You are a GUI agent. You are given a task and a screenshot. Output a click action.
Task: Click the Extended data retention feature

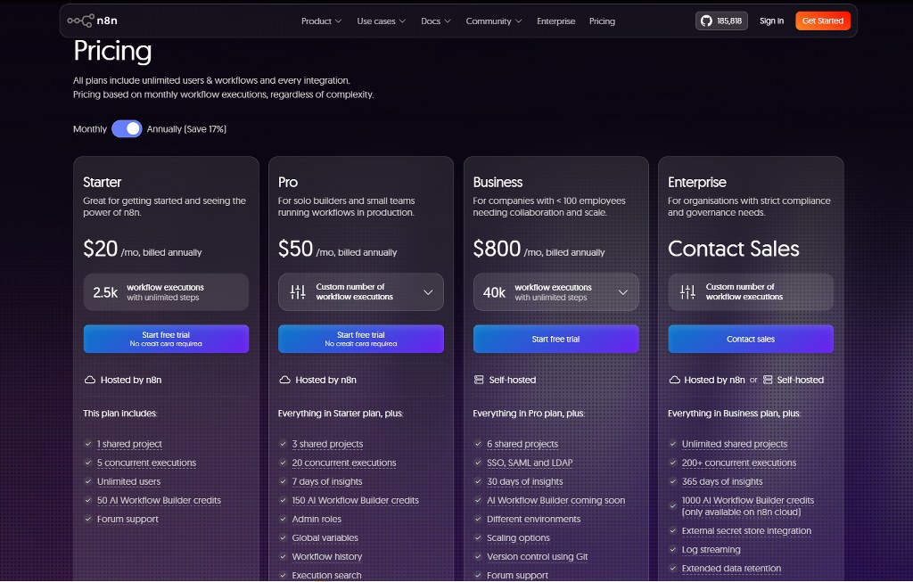pyautogui.click(x=731, y=568)
